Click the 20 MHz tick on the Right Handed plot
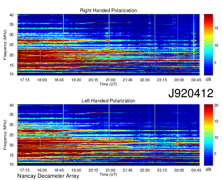Image resolution: width=222 pixels, height=180 pixels. click(x=11, y=55)
